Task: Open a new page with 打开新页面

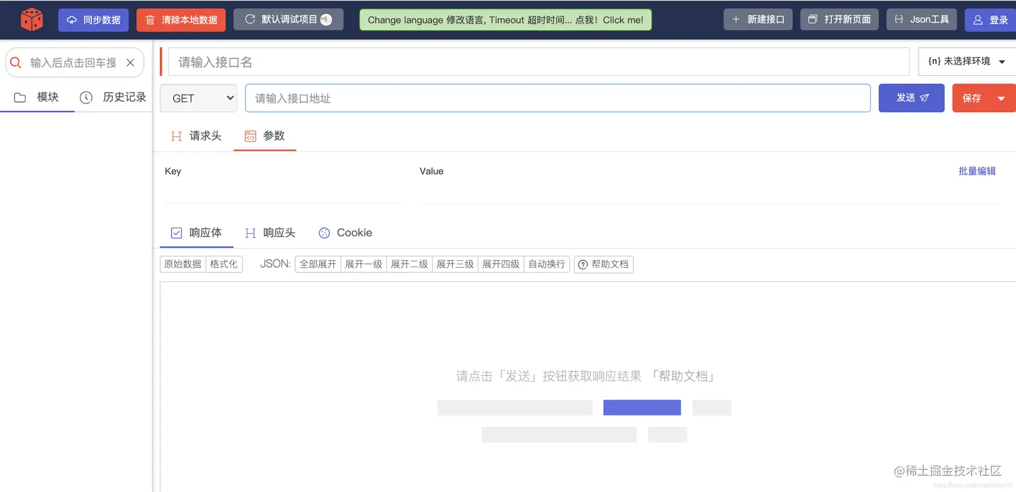Action: point(839,19)
